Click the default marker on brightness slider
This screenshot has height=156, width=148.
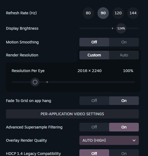pyautogui.click(x=112, y=28)
